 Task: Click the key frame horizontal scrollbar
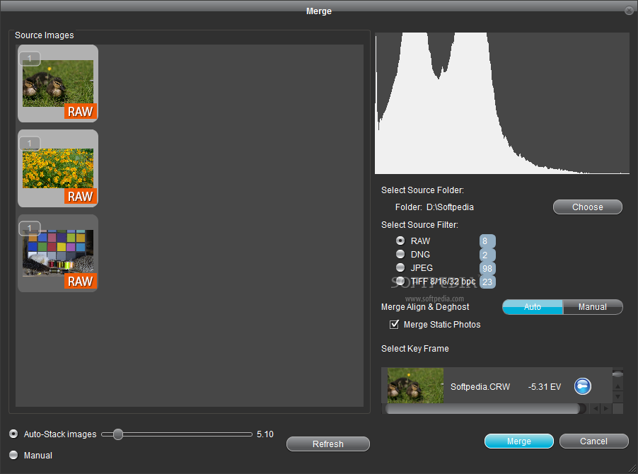483,408
